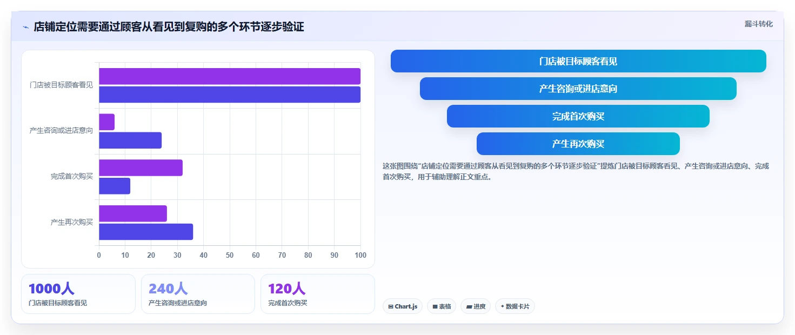
Task: Click the 数据卡片 chip sparkle icon
Action: click(x=502, y=306)
